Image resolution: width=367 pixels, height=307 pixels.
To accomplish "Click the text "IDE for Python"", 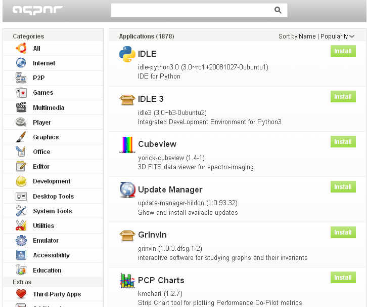I will pos(159,76).
